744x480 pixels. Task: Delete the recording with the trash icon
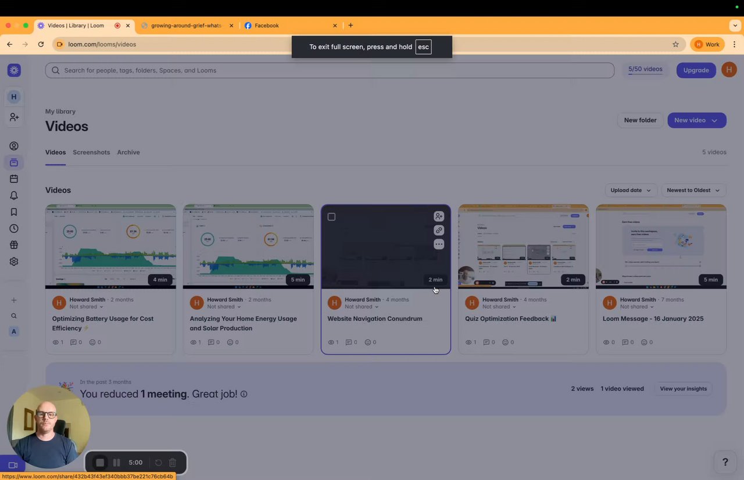click(173, 463)
